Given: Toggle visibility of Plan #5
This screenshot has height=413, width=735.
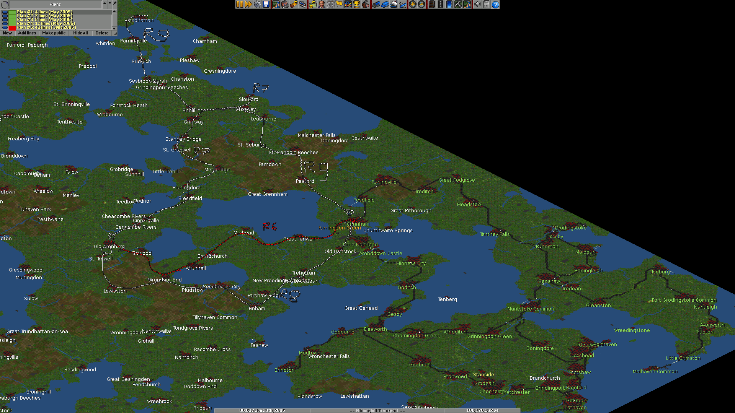Looking at the screenshot, I should pyautogui.click(x=5, y=28).
